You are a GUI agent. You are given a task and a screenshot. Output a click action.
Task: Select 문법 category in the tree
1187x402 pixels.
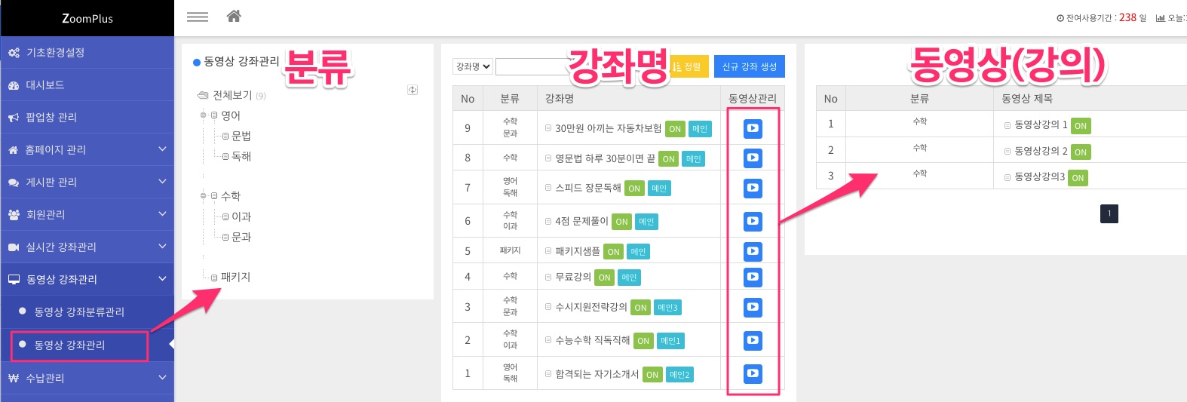click(x=241, y=136)
